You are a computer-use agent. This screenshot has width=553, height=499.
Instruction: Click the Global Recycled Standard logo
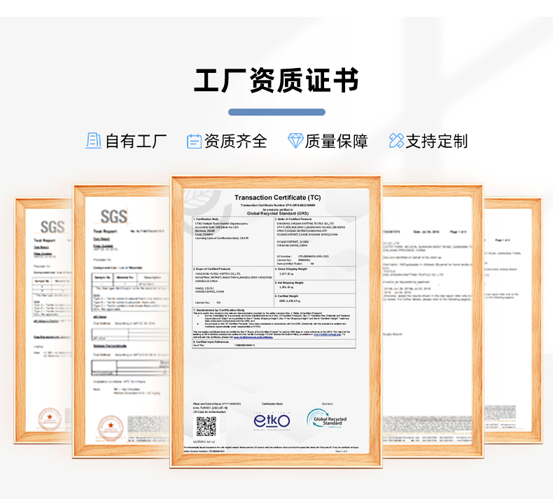pos(327,419)
